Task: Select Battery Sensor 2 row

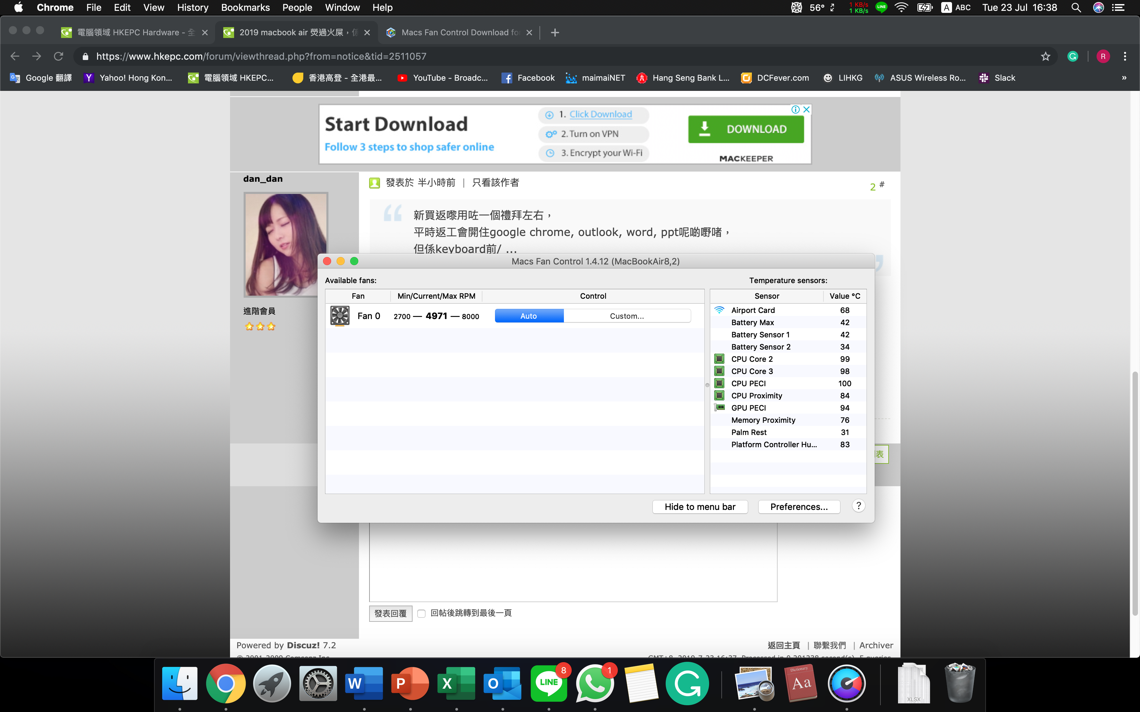Action: pos(787,347)
